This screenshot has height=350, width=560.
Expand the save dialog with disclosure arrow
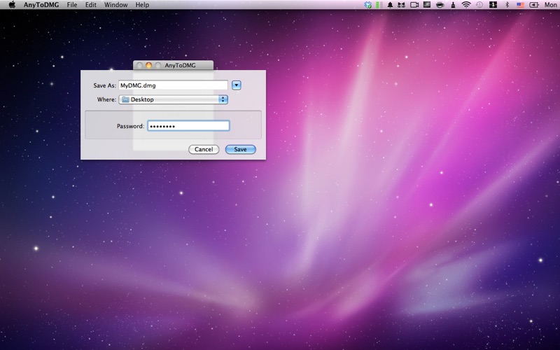click(x=237, y=85)
